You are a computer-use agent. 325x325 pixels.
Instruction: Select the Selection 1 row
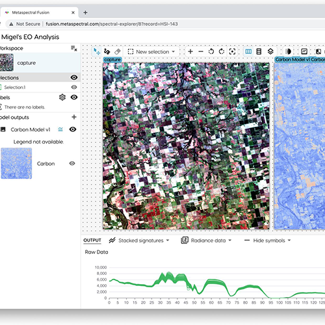(40, 87)
